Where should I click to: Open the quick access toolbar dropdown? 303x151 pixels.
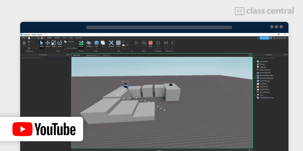click(x=45, y=38)
